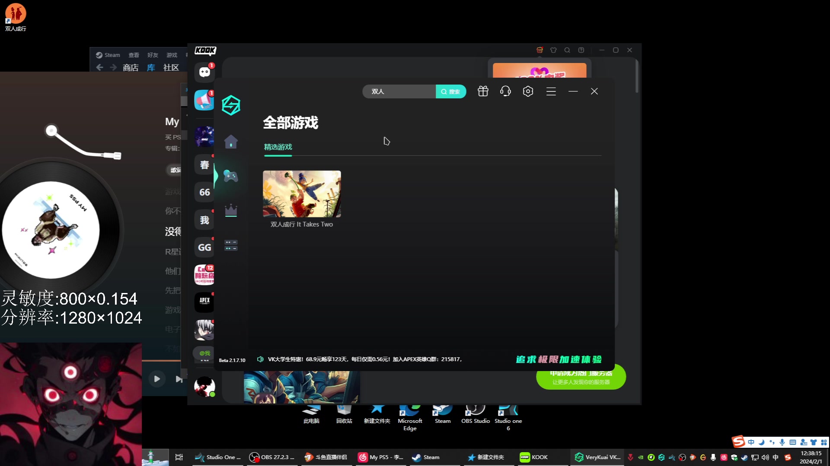Go to 商店 tab in Steam
Viewport: 830px width, 466px height.
coord(131,67)
